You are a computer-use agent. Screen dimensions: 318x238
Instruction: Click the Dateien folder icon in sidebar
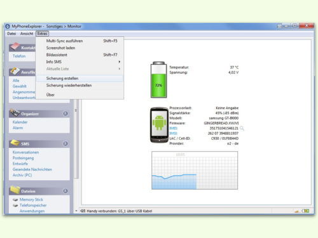click(15, 190)
